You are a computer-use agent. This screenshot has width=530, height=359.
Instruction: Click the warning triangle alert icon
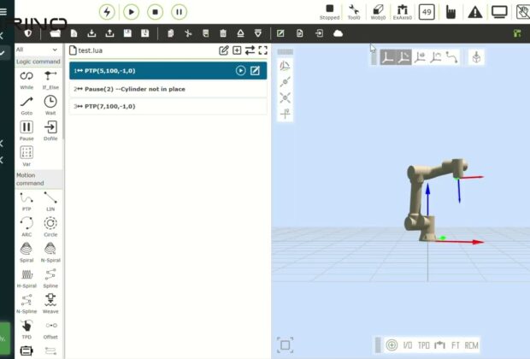pyautogui.click(x=475, y=12)
